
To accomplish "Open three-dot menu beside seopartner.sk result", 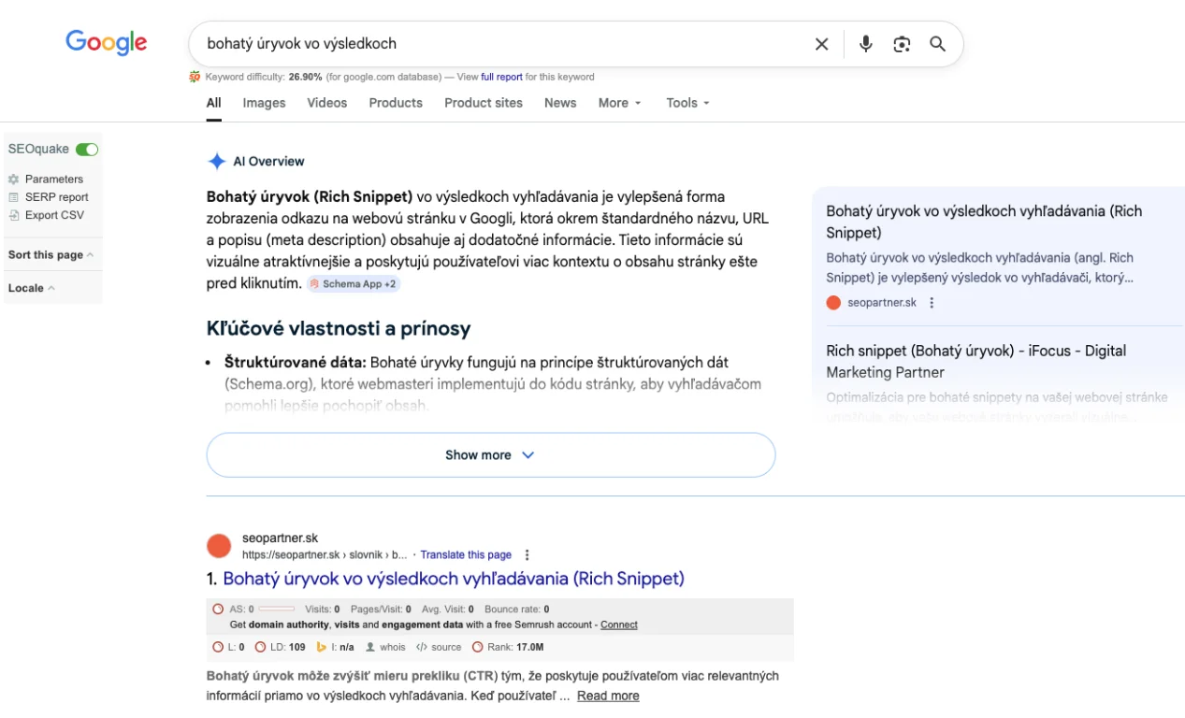I will point(527,555).
